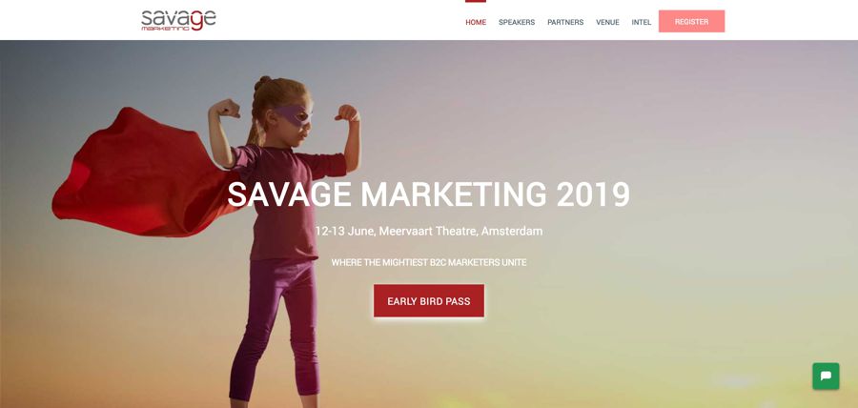Screen dimensions: 858x408
Task: Click the EARLY BIRD PASS button
Action: [x=429, y=301]
